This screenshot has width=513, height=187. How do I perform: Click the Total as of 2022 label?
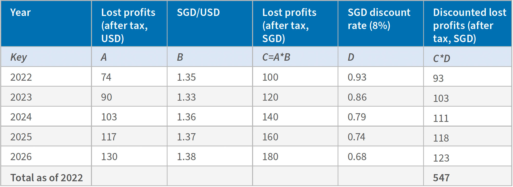click(46, 177)
